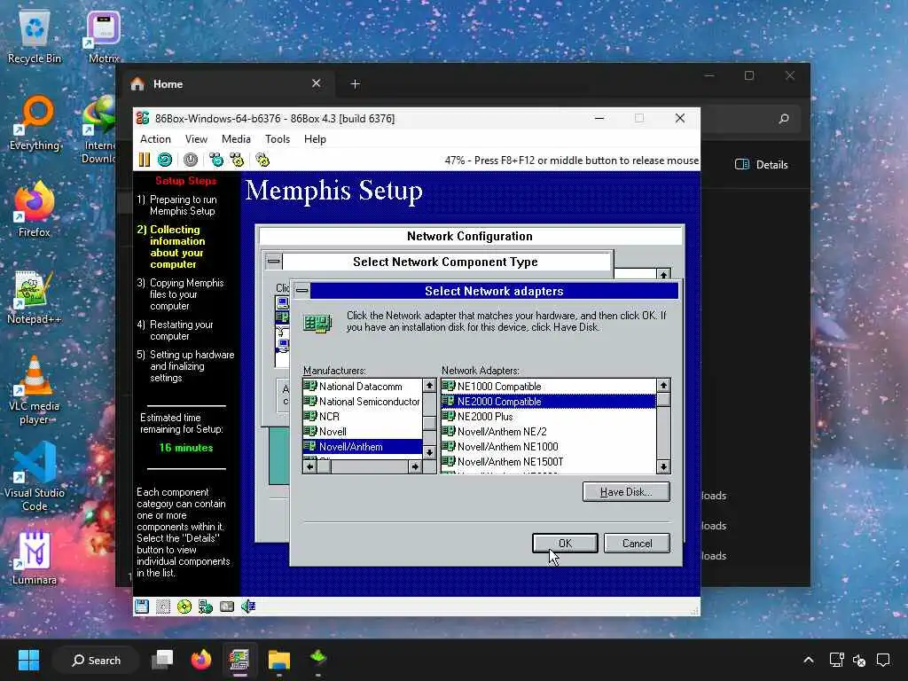Open the Media menu
The width and height of the screenshot is (908, 681).
tap(236, 139)
